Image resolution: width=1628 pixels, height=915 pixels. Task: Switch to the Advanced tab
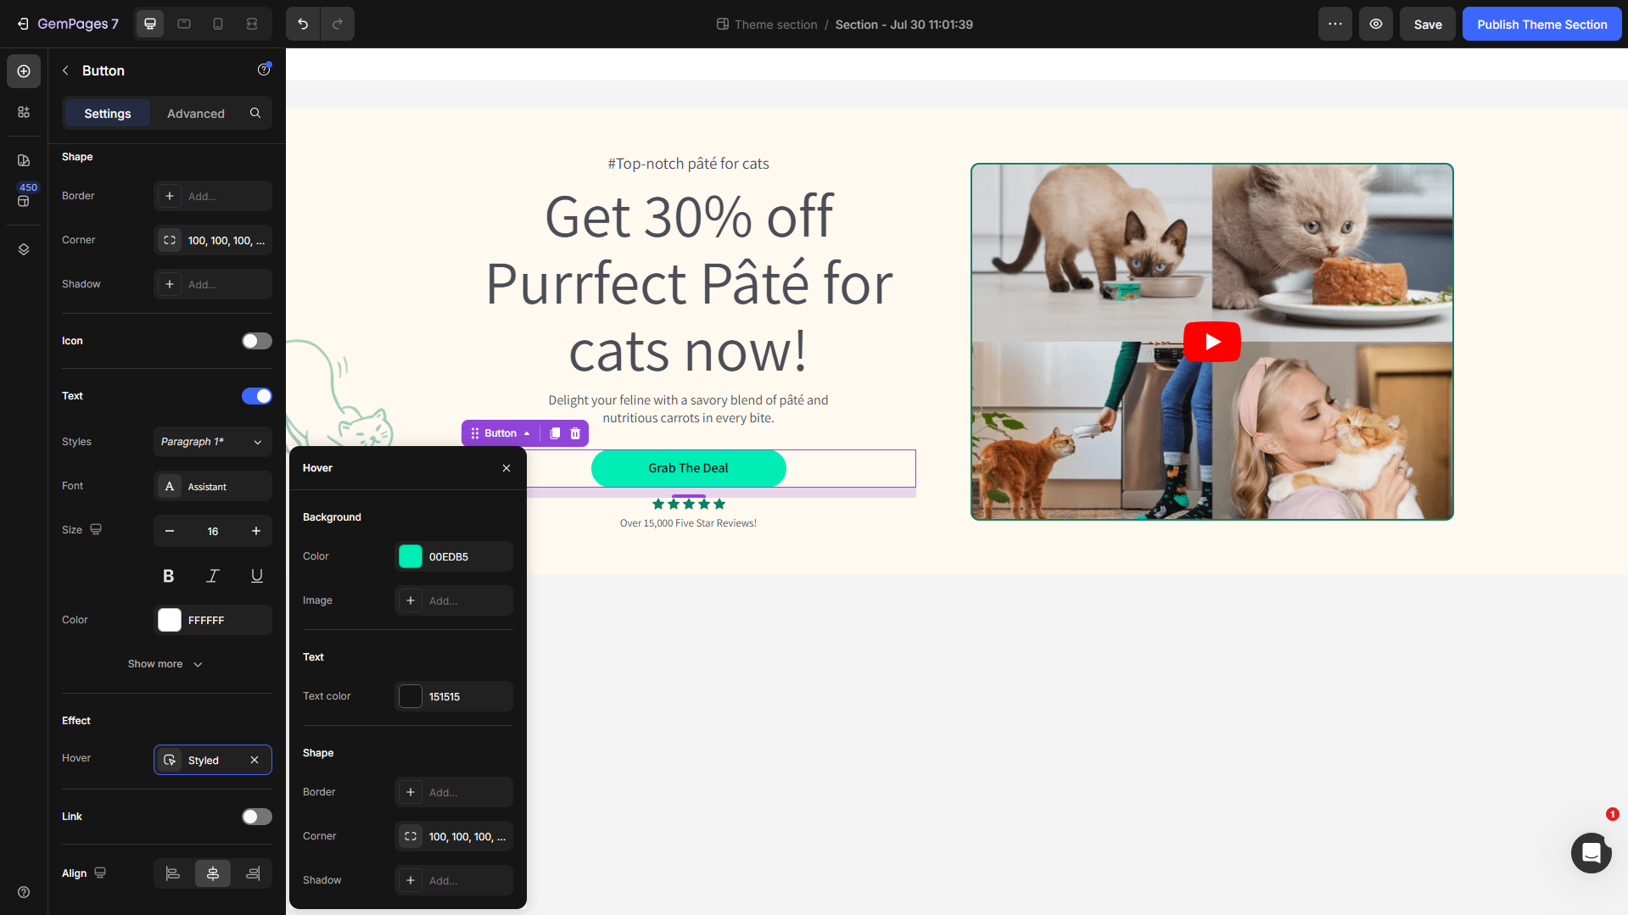click(196, 113)
